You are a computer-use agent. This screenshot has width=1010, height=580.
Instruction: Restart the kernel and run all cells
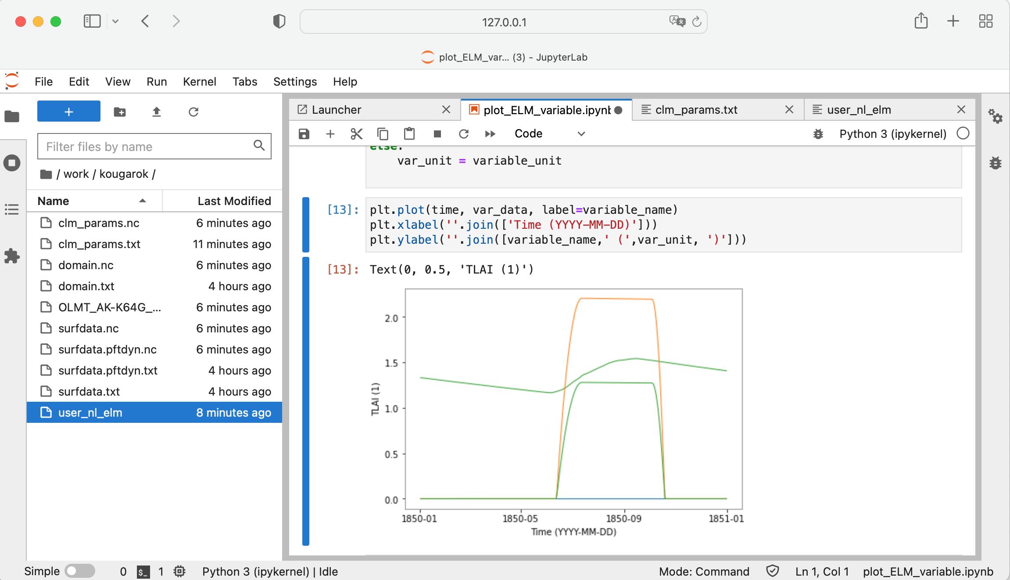[x=490, y=134]
